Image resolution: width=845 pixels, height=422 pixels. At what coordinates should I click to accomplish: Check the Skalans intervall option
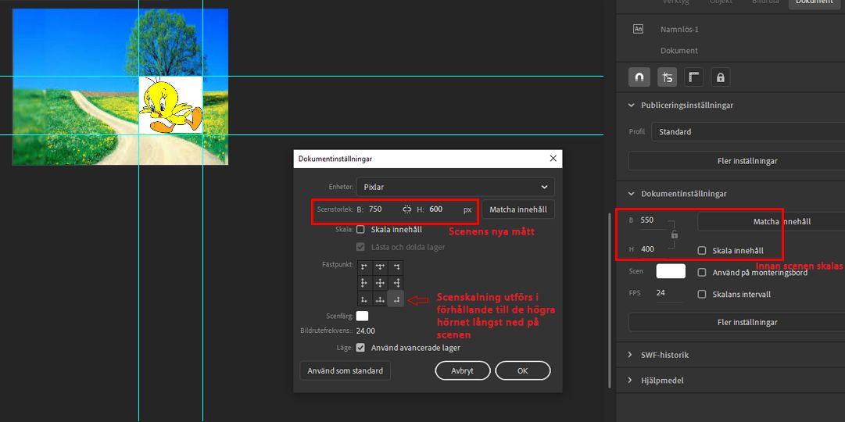tap(702, 294)
